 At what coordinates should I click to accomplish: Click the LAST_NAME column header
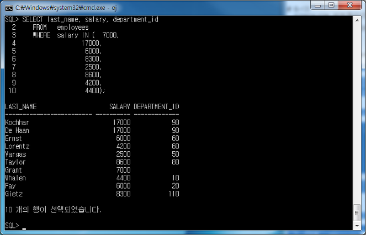click(x=21, y=107)
